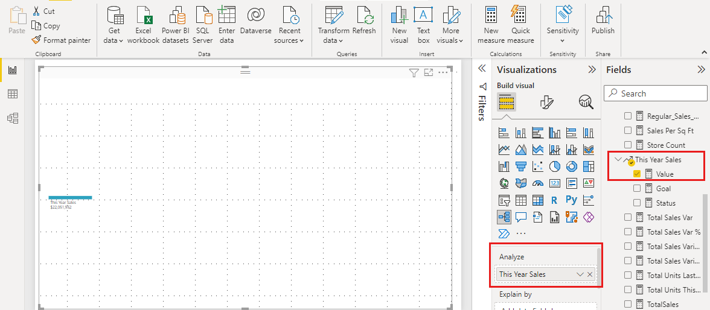Collapse the This Year Sales tree node
The width and height of the screenshot is (710, 310).
[x=618, y=159]
